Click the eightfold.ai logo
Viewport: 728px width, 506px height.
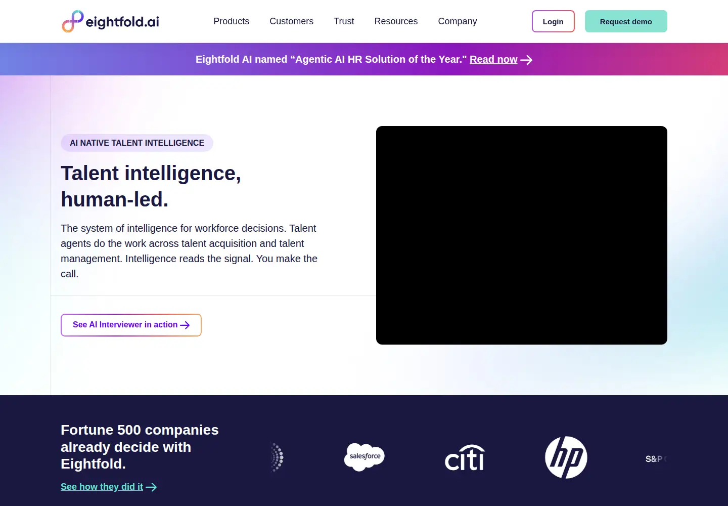tap(110, 21)
